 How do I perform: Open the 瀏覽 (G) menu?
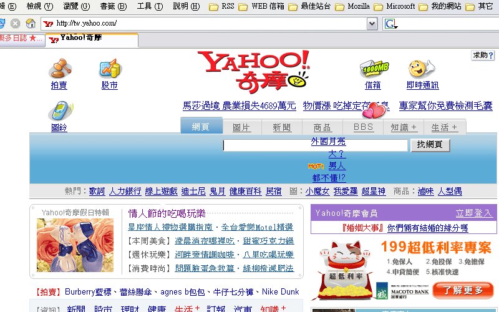[x=76, y=6]
